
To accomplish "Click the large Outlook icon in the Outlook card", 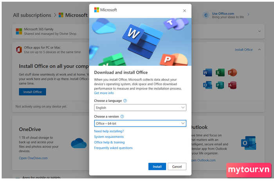I will 249,143.
